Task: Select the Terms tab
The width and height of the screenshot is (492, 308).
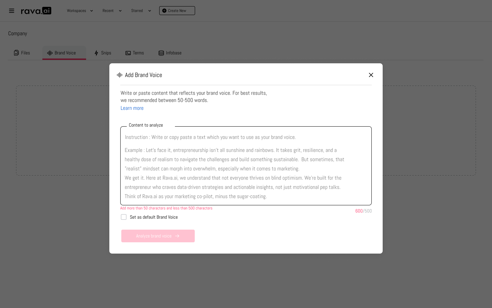Action: 138,53
